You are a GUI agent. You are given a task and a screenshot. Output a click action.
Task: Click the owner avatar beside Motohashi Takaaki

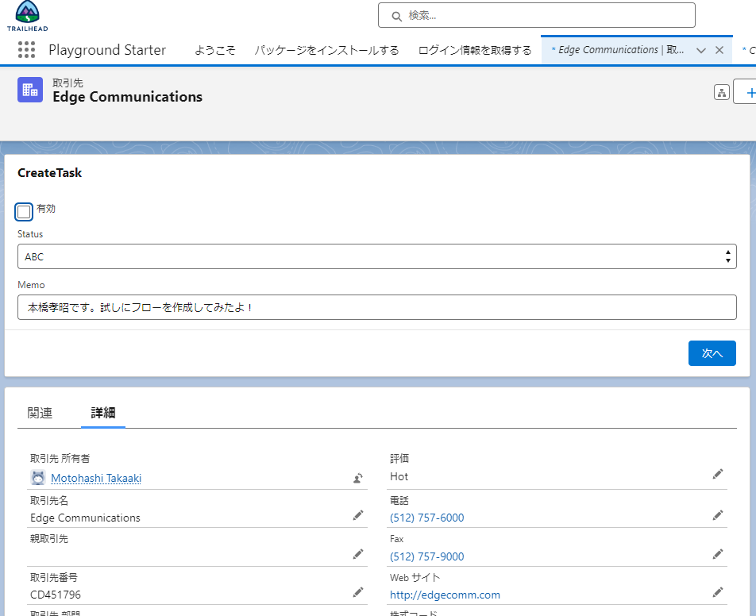pyautogui.click(x=38, y=478)
